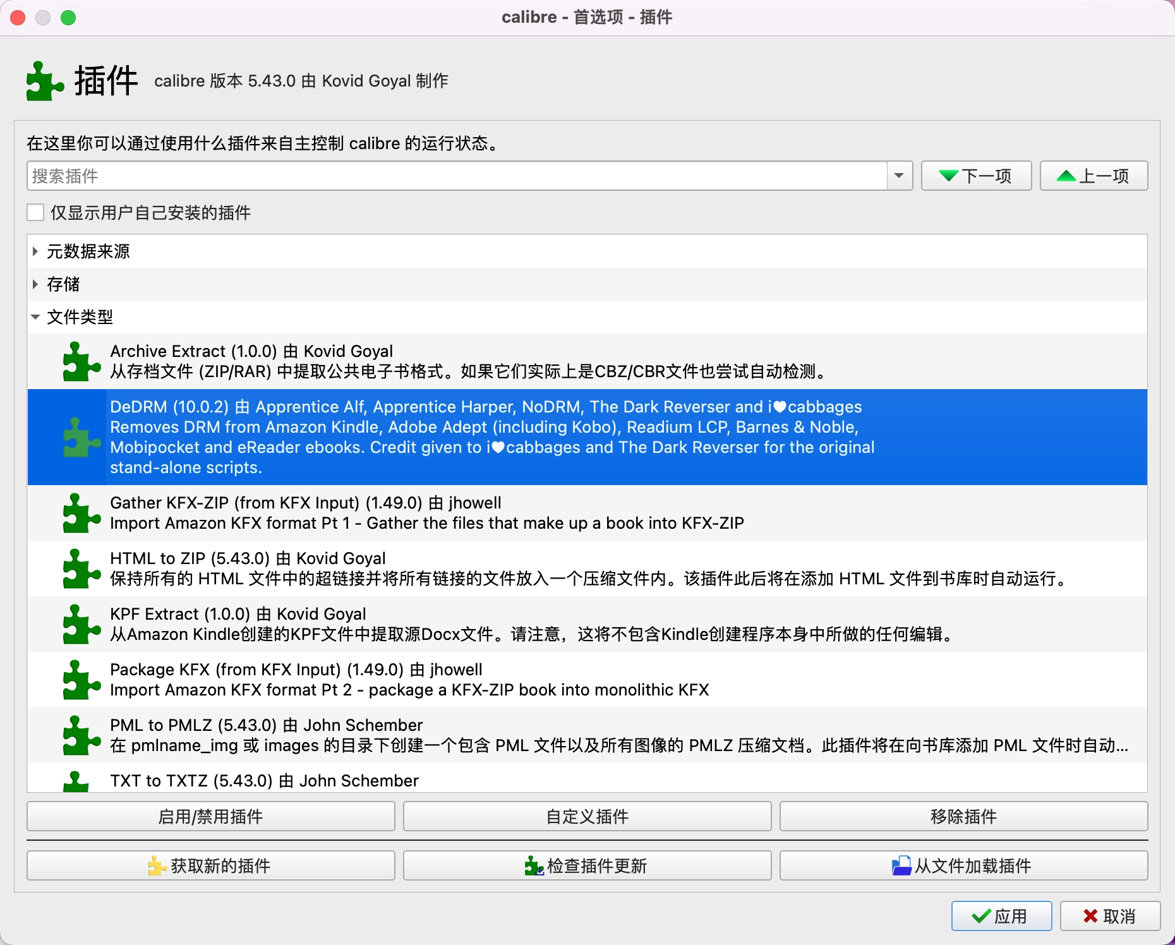
Task: Expand the 元数据来源 category
Action: click(35, 251)
